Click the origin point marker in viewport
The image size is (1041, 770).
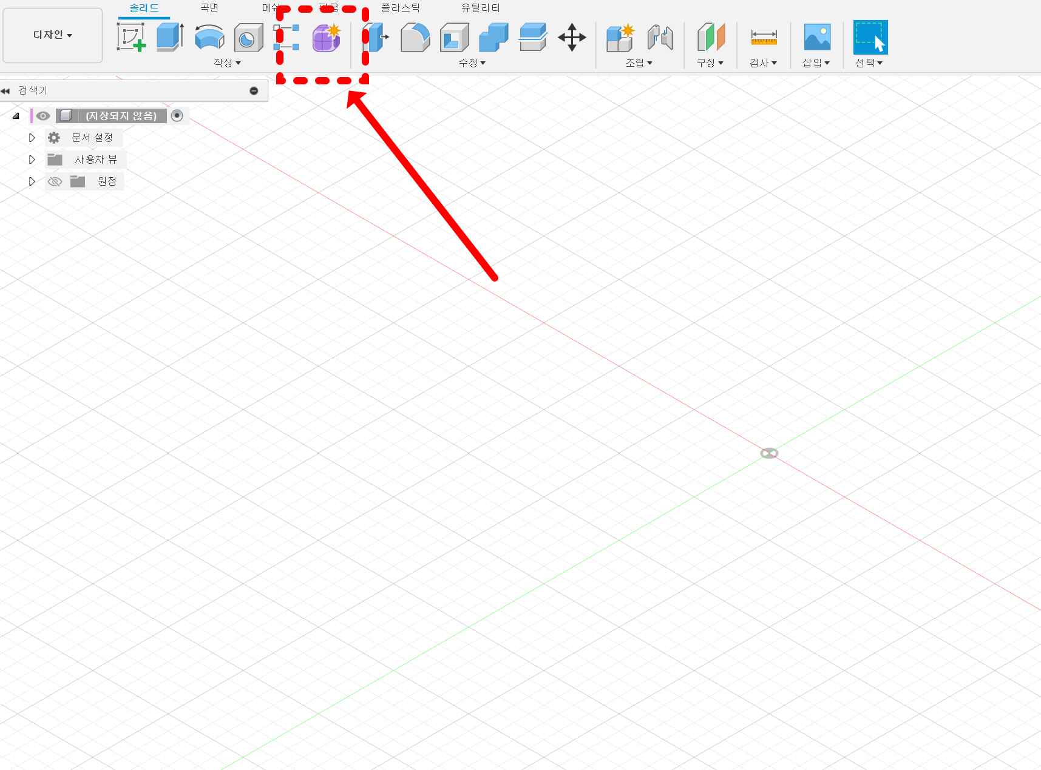click(769, 453)
